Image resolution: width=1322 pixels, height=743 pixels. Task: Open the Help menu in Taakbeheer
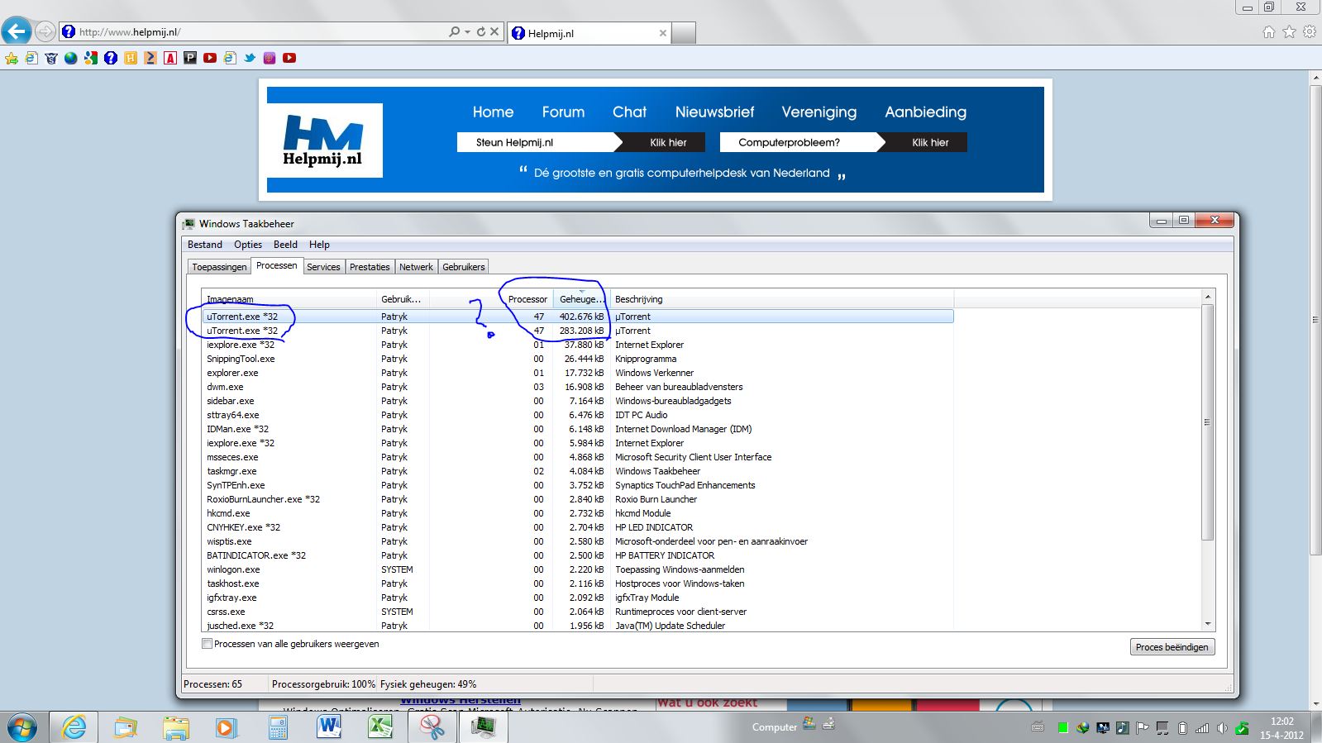point(319,245)
